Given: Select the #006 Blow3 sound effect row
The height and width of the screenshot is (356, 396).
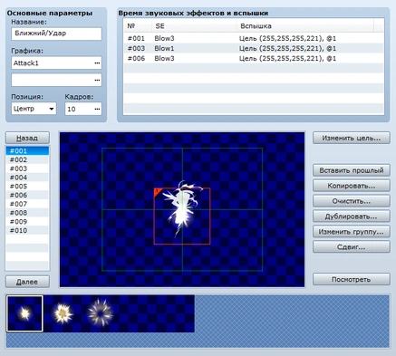Looking at the screenshot, I should pos(254,58).
